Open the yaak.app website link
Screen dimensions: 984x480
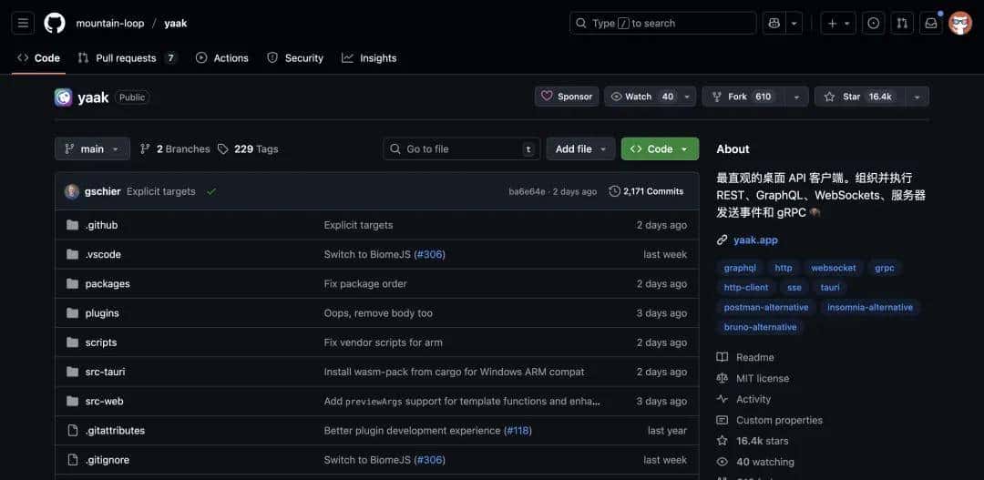point(755,240)
